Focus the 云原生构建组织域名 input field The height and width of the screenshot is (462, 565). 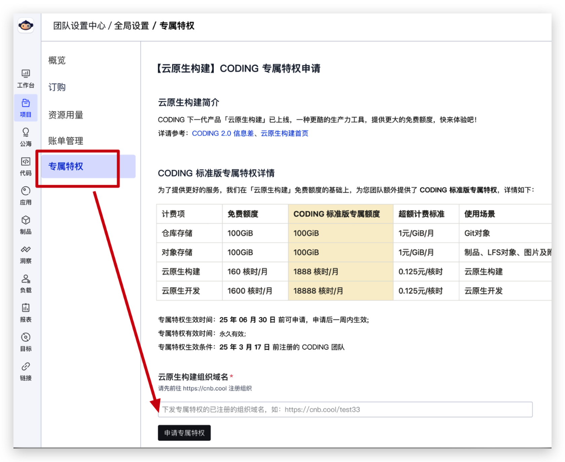point(345,410)
